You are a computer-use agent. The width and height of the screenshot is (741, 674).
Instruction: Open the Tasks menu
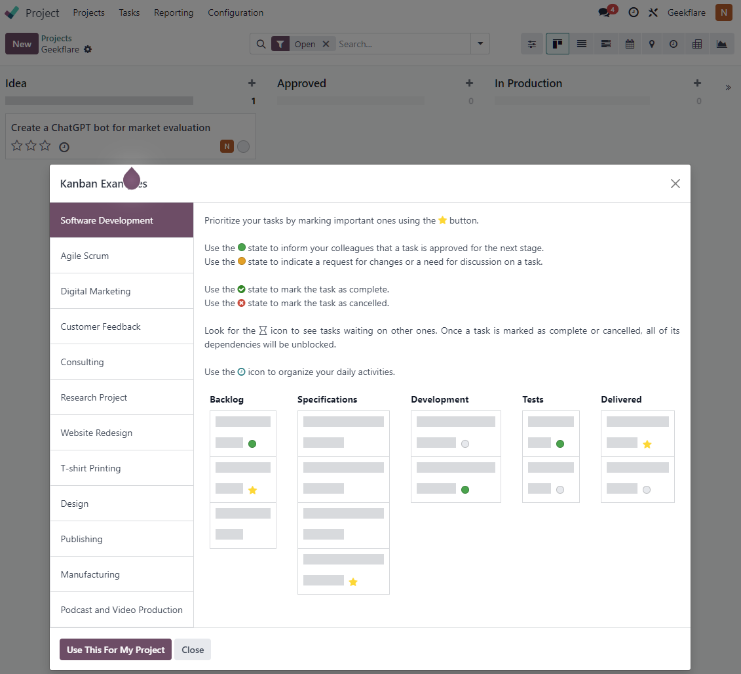(129, 12)
